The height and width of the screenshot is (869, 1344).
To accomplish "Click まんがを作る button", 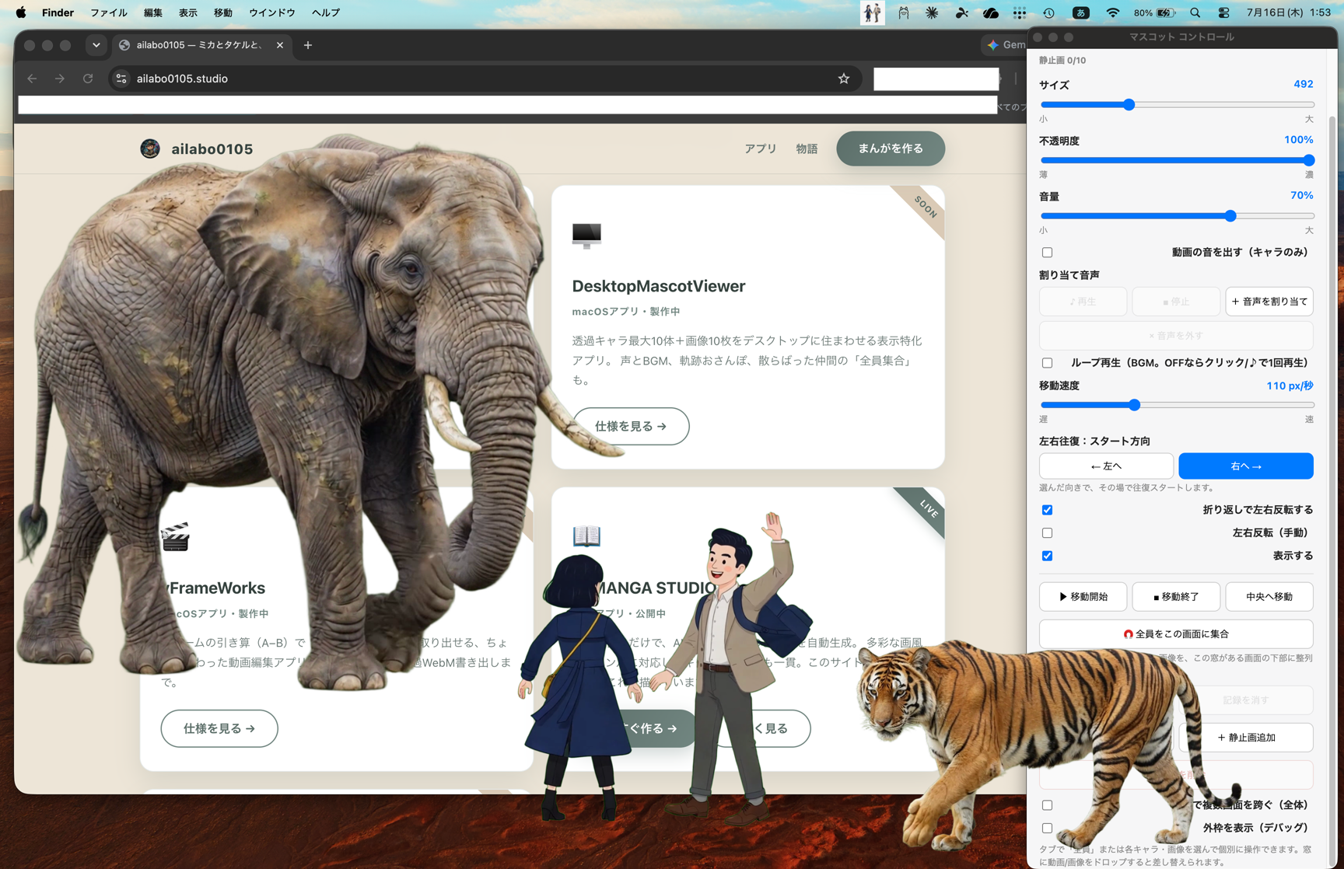I will click(891, 148).
